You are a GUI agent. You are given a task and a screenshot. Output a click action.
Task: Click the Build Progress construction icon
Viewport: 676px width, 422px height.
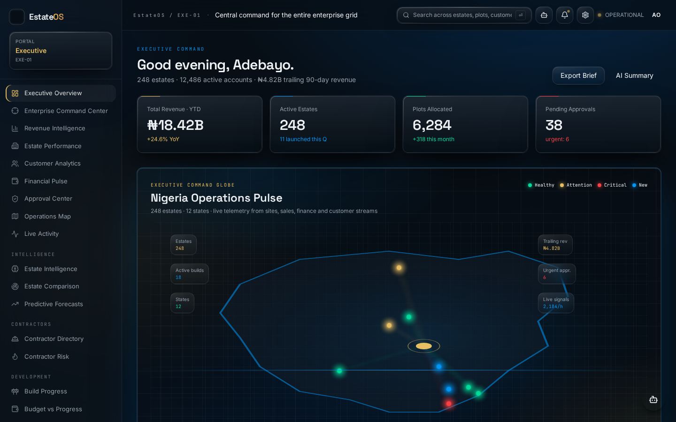tap(15, 392)
